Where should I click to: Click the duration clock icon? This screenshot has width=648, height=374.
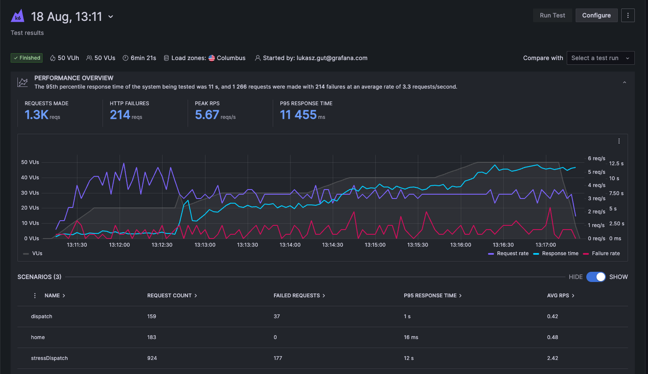pos(126,58)
